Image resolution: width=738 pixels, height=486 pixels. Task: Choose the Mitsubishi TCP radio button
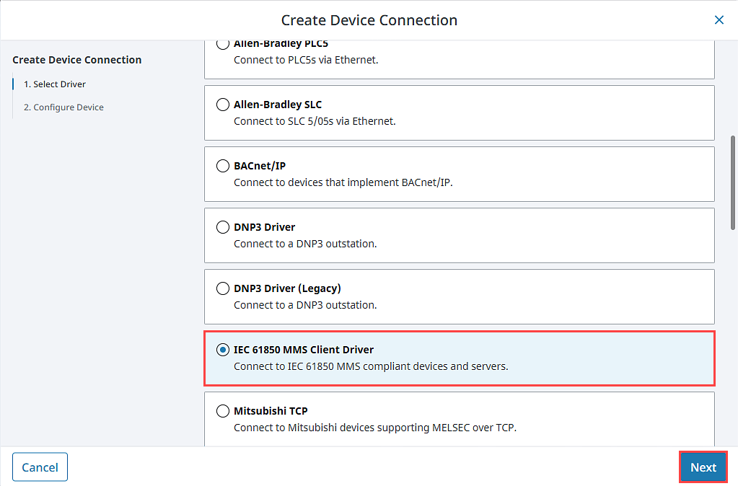coord(223,411)
